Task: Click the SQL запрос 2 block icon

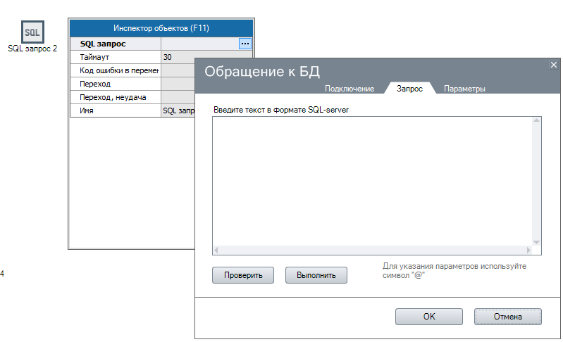Action: point(32,32)
